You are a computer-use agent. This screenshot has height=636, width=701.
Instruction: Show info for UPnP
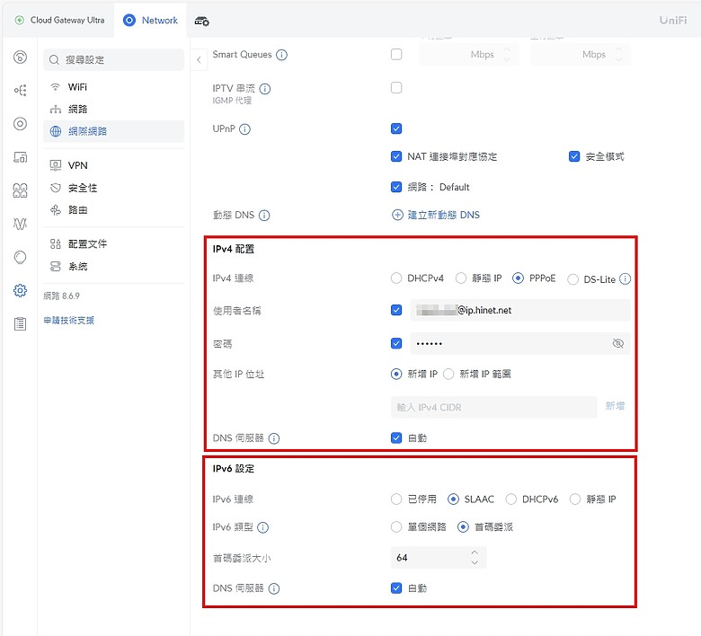pos(245,129)
